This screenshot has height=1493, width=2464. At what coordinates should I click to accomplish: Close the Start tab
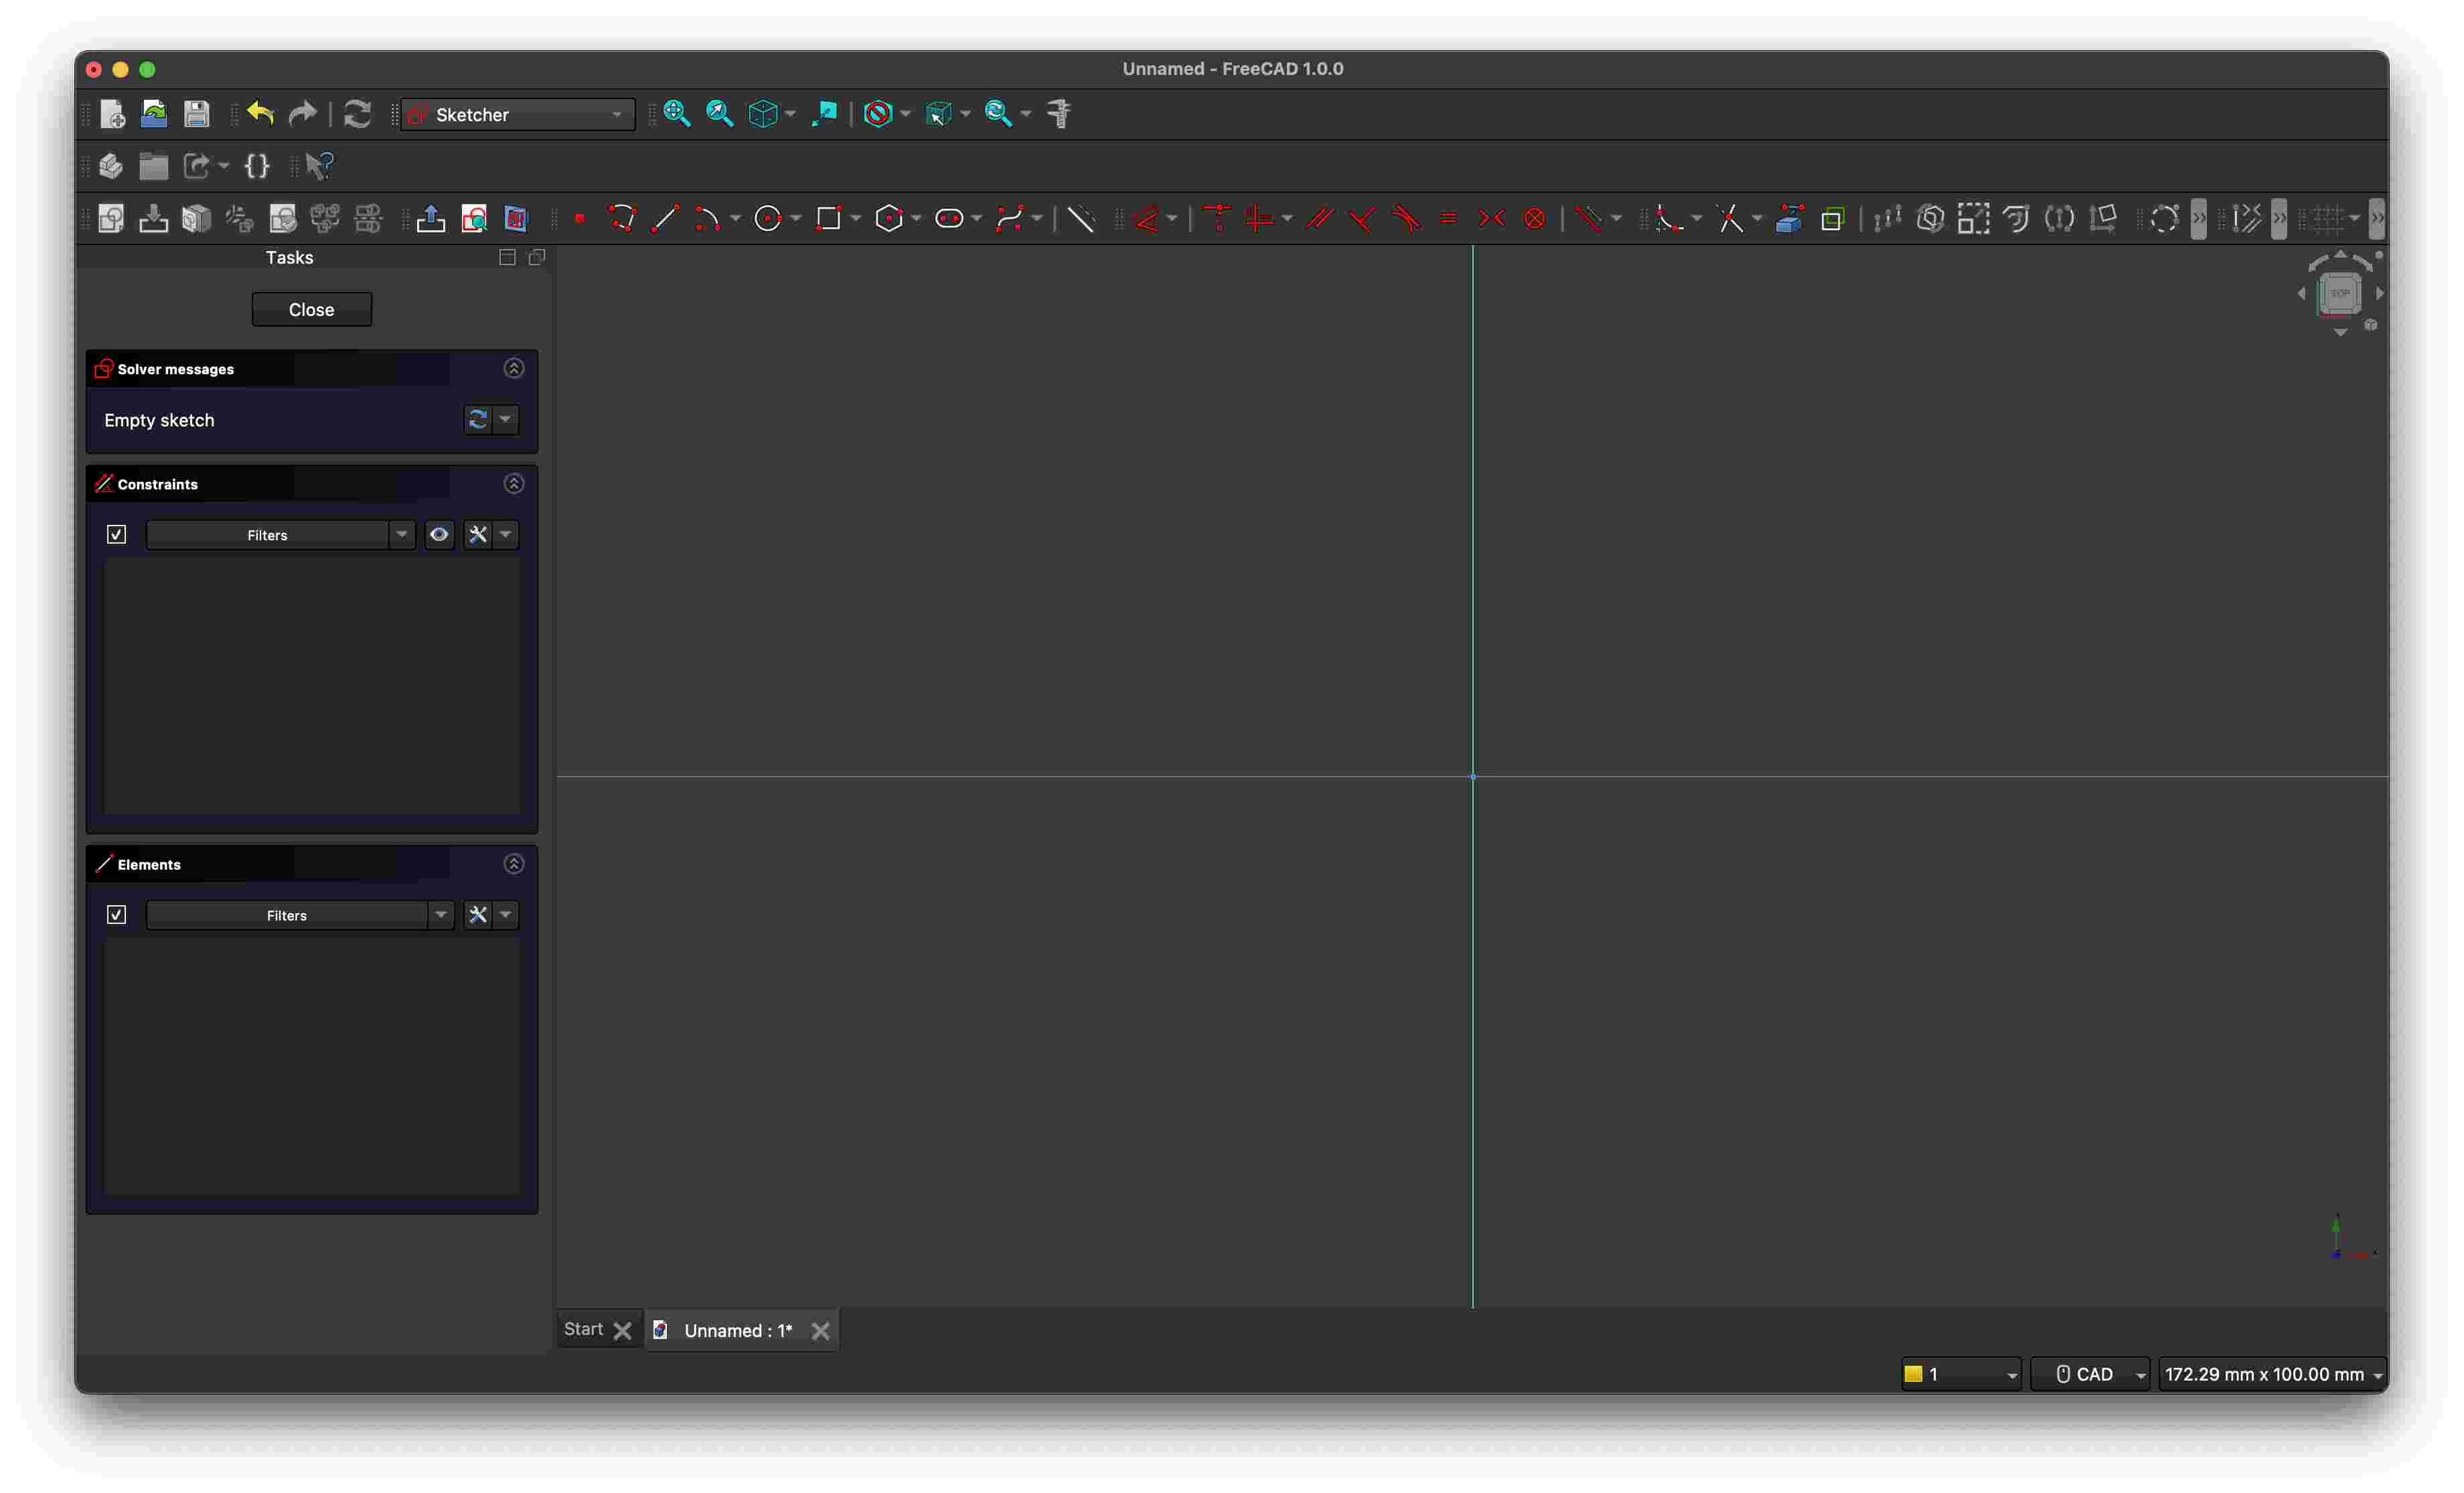622,1331
